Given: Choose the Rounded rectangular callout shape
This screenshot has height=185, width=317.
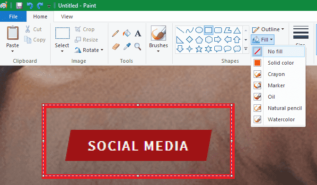Looking at the screenshot, I should 218,49.
